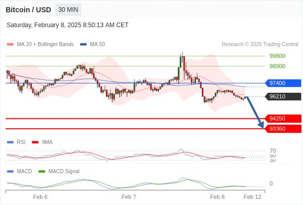The width and height of the screenshot is (303, 205).
Task: Click the MA 50 blue legend swatch
Action: (x=83, y=45)
